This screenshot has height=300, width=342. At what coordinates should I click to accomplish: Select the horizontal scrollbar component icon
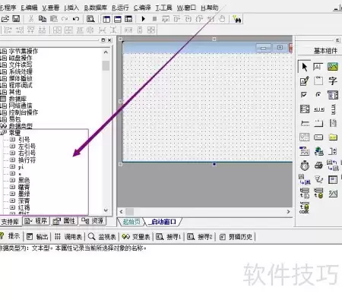(x=319, y=109)
